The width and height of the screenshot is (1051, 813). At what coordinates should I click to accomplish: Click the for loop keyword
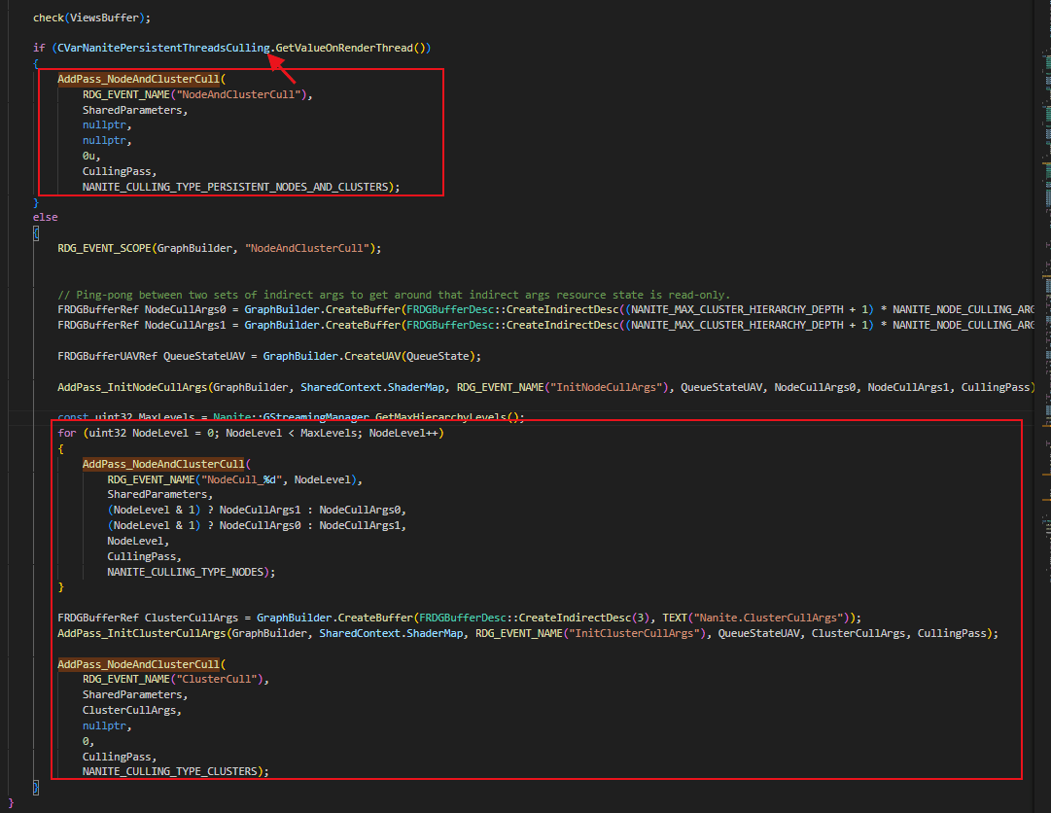pyautogui.click(x=66, y=433)
